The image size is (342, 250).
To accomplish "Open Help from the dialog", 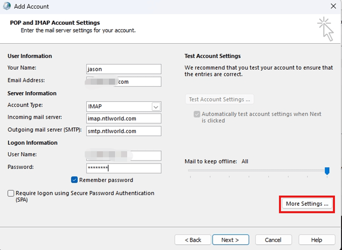I will [x=316, y=240].
